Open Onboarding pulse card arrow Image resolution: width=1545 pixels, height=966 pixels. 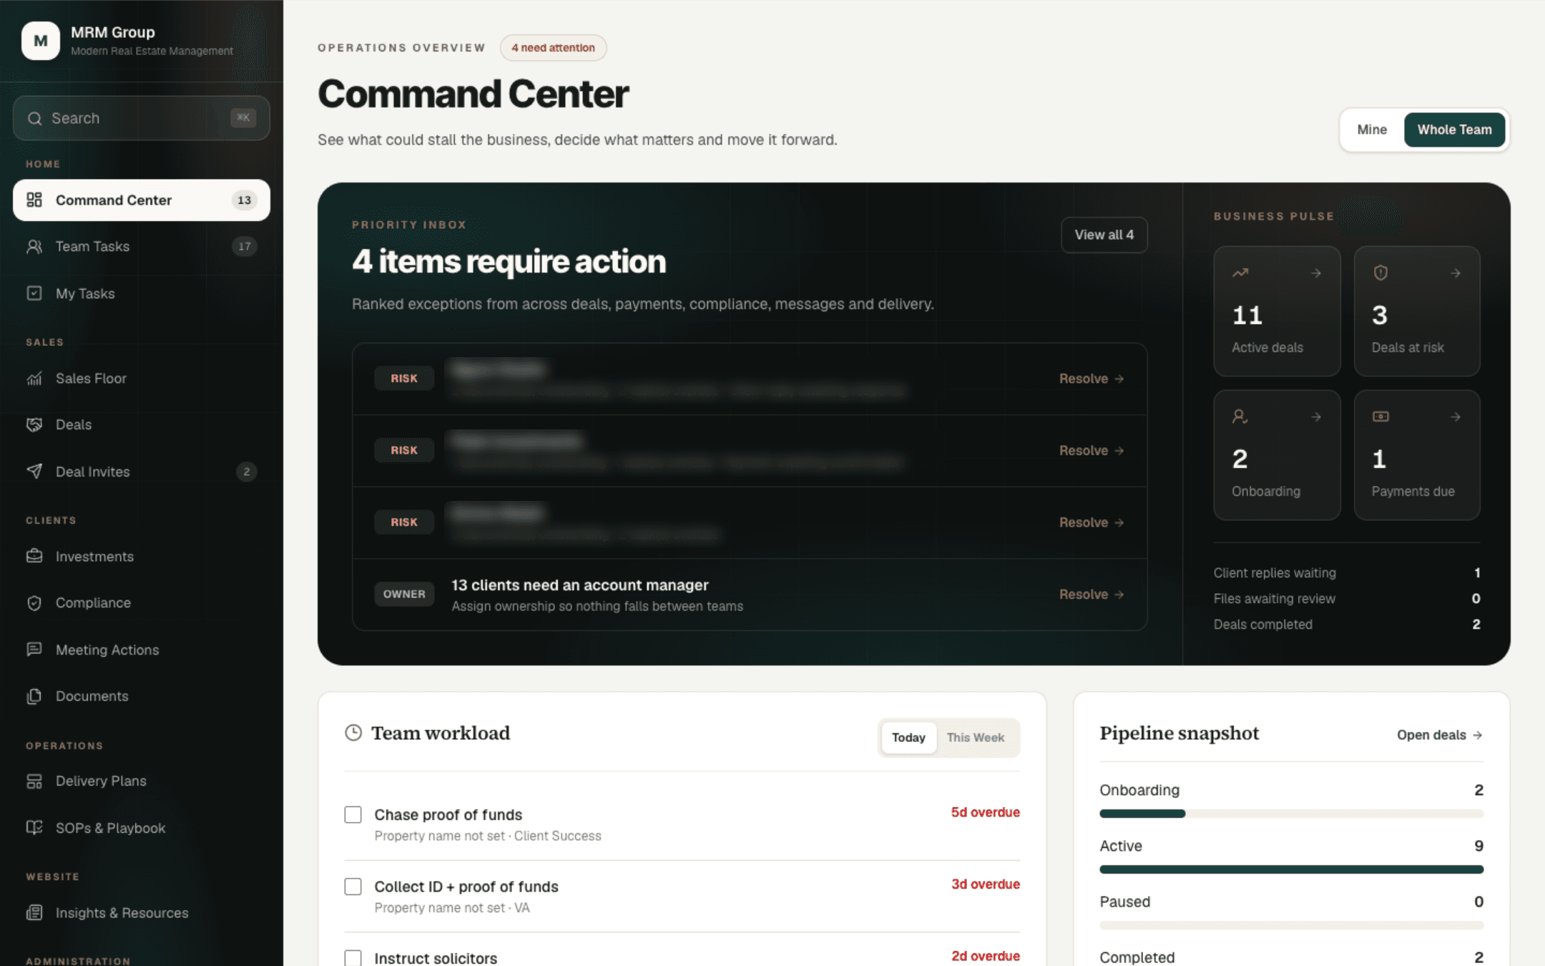click(1315, 417)
